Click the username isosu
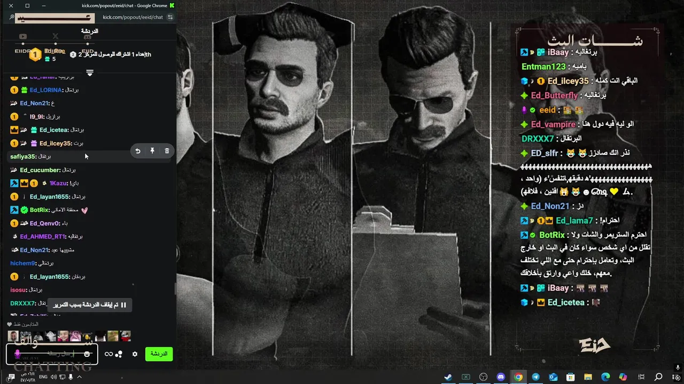Screen dimensions: 684x384 click(x=18, y=290)
